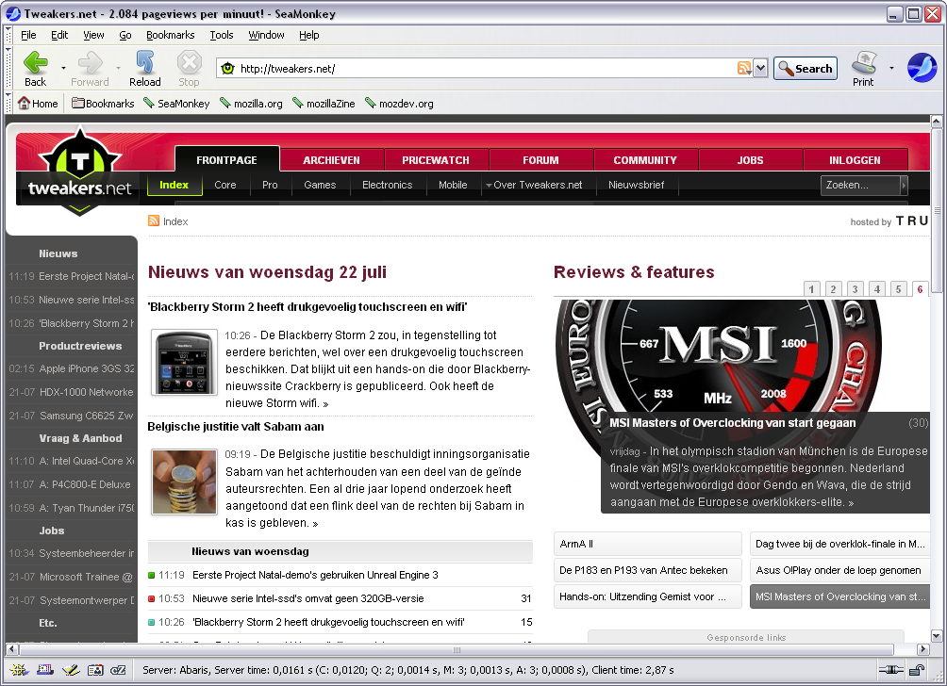Open the Tools menu
The image size is (947, 686).
pos(222,35)
